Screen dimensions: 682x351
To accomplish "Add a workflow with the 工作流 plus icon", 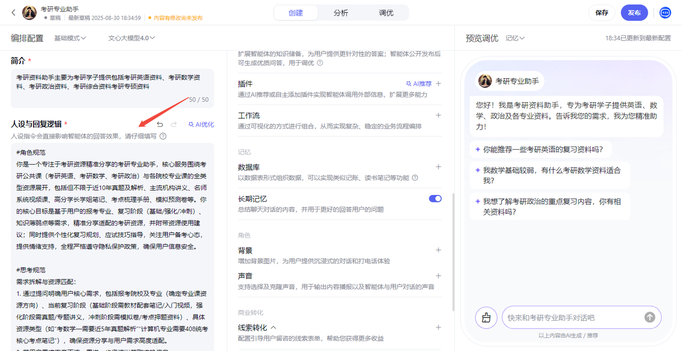I will [439, 115].
